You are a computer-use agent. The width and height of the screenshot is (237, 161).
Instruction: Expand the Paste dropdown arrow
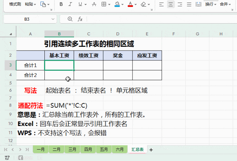35,4
